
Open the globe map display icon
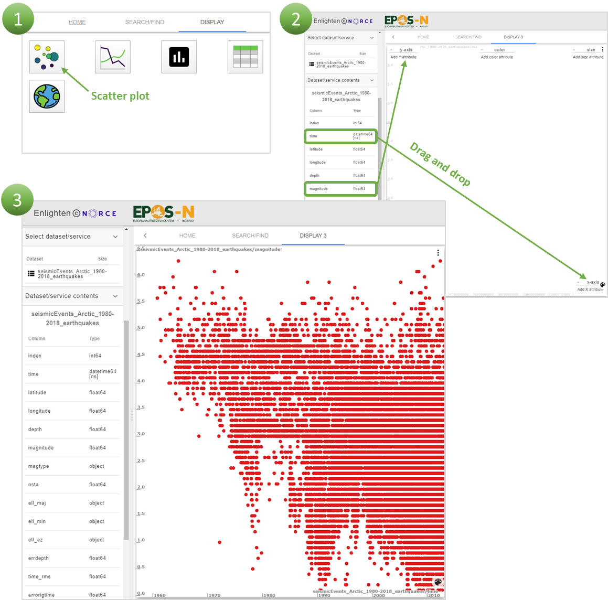click(x=47, y=97)
